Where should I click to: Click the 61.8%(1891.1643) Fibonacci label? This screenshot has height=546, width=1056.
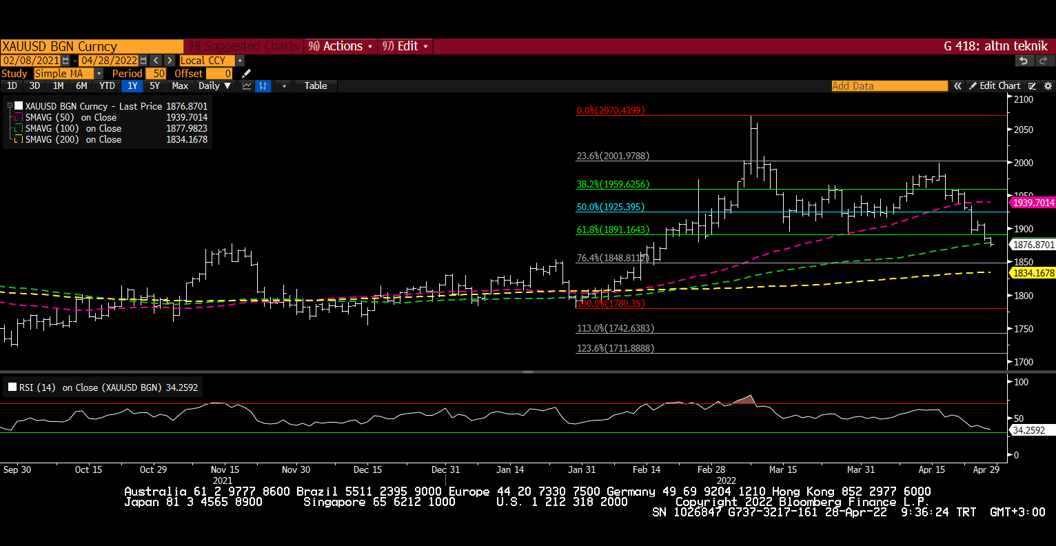click(x=613, y=230)
